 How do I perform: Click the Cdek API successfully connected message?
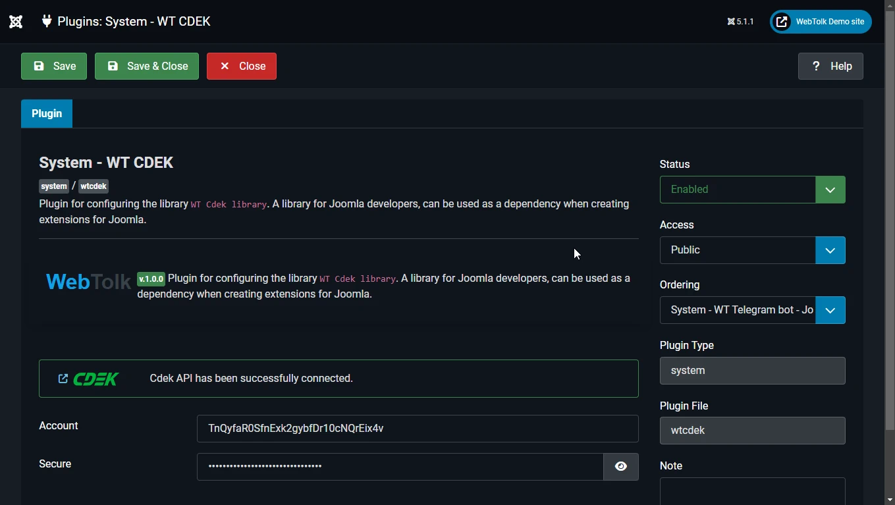[252, 379]
